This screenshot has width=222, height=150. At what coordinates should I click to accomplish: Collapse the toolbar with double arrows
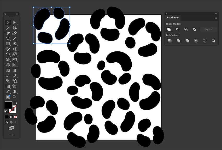pyautogui.click(x=17, y=14)
